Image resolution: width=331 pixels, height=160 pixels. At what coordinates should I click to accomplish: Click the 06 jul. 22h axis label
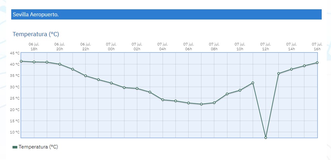[x=86, y=46]
